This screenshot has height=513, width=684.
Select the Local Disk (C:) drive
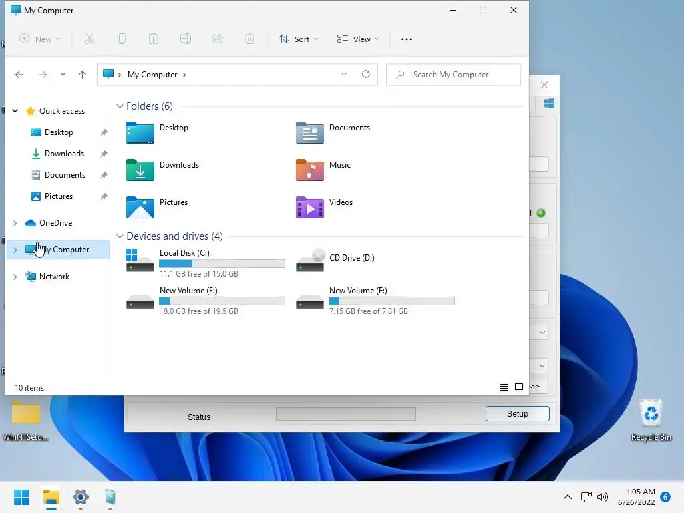coord(205,263)
